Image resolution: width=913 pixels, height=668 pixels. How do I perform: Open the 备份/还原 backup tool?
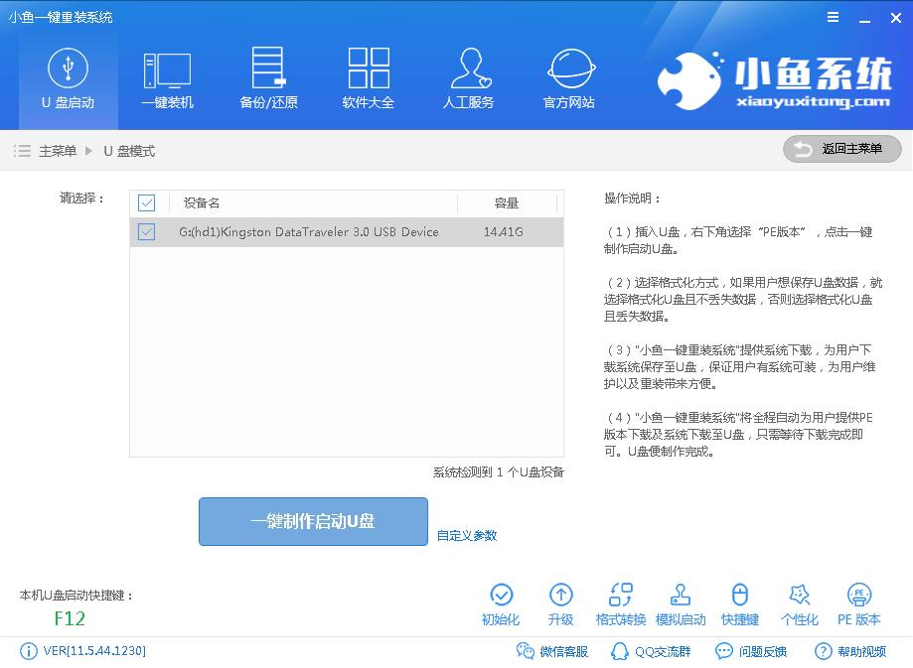(267, 79)
